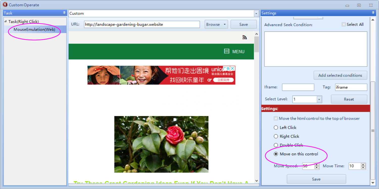Collapse the Task(Right Click) tree node

point(6,21)
